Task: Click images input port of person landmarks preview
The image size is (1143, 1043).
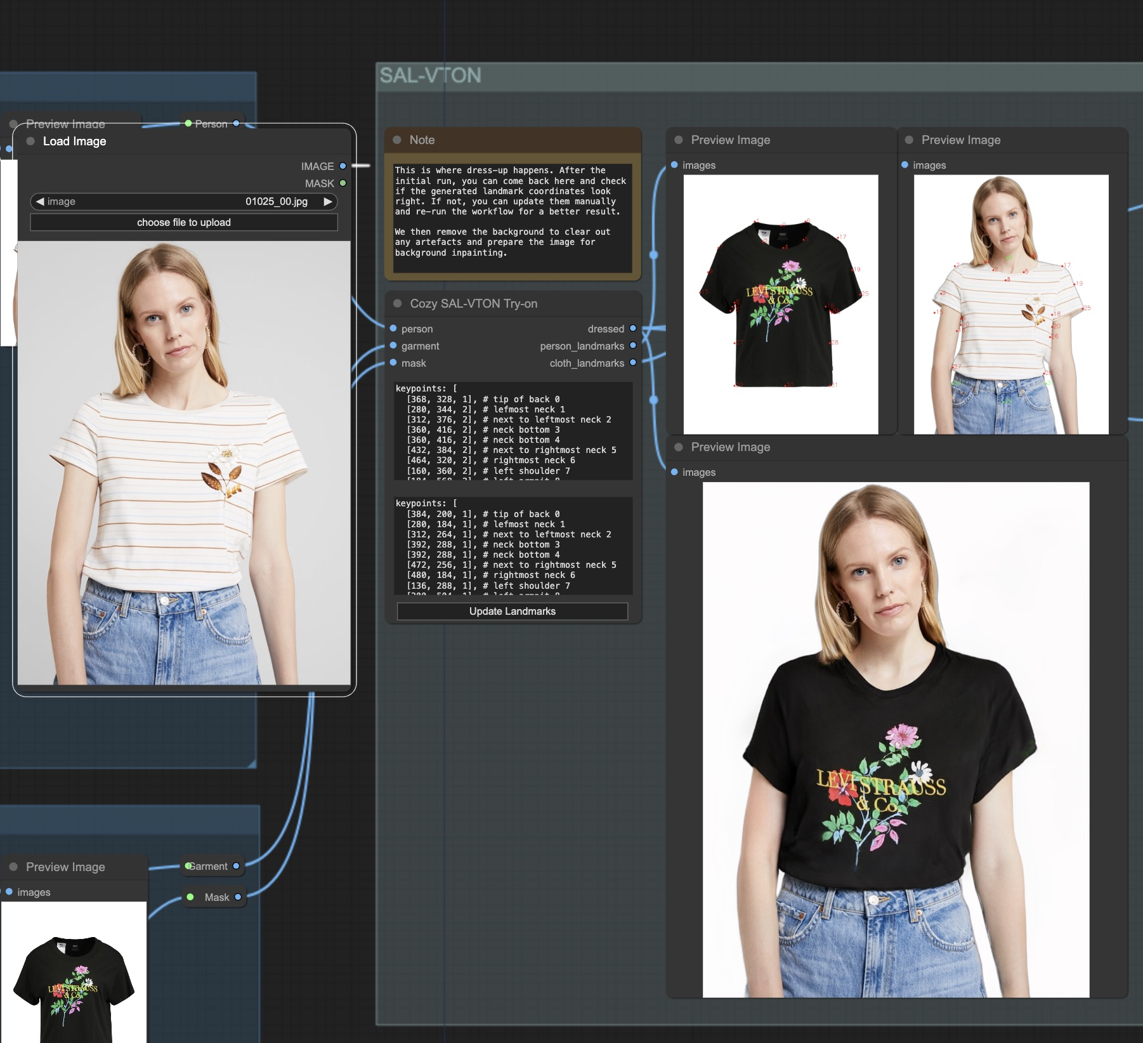Action: click(905, 165)
